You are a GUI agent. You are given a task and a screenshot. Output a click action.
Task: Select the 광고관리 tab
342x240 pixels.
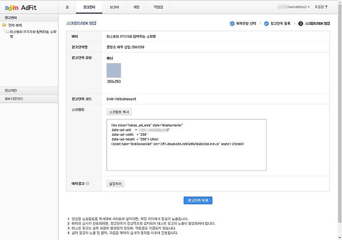click(89, 7)
